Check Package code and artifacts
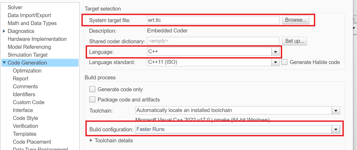Image resolution: width=357 pixels, height=150 pixels. 92,100
